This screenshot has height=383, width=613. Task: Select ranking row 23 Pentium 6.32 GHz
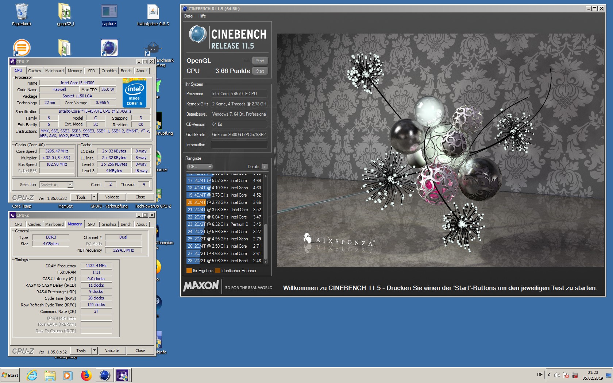pyautogui.click(x=225, y=224)
